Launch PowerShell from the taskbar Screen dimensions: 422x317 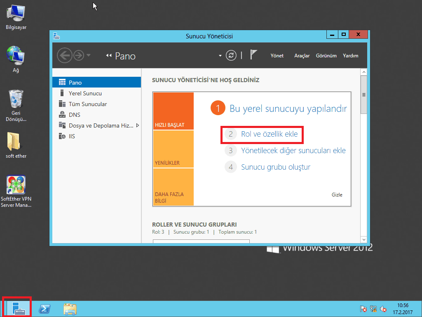(45, 309)
